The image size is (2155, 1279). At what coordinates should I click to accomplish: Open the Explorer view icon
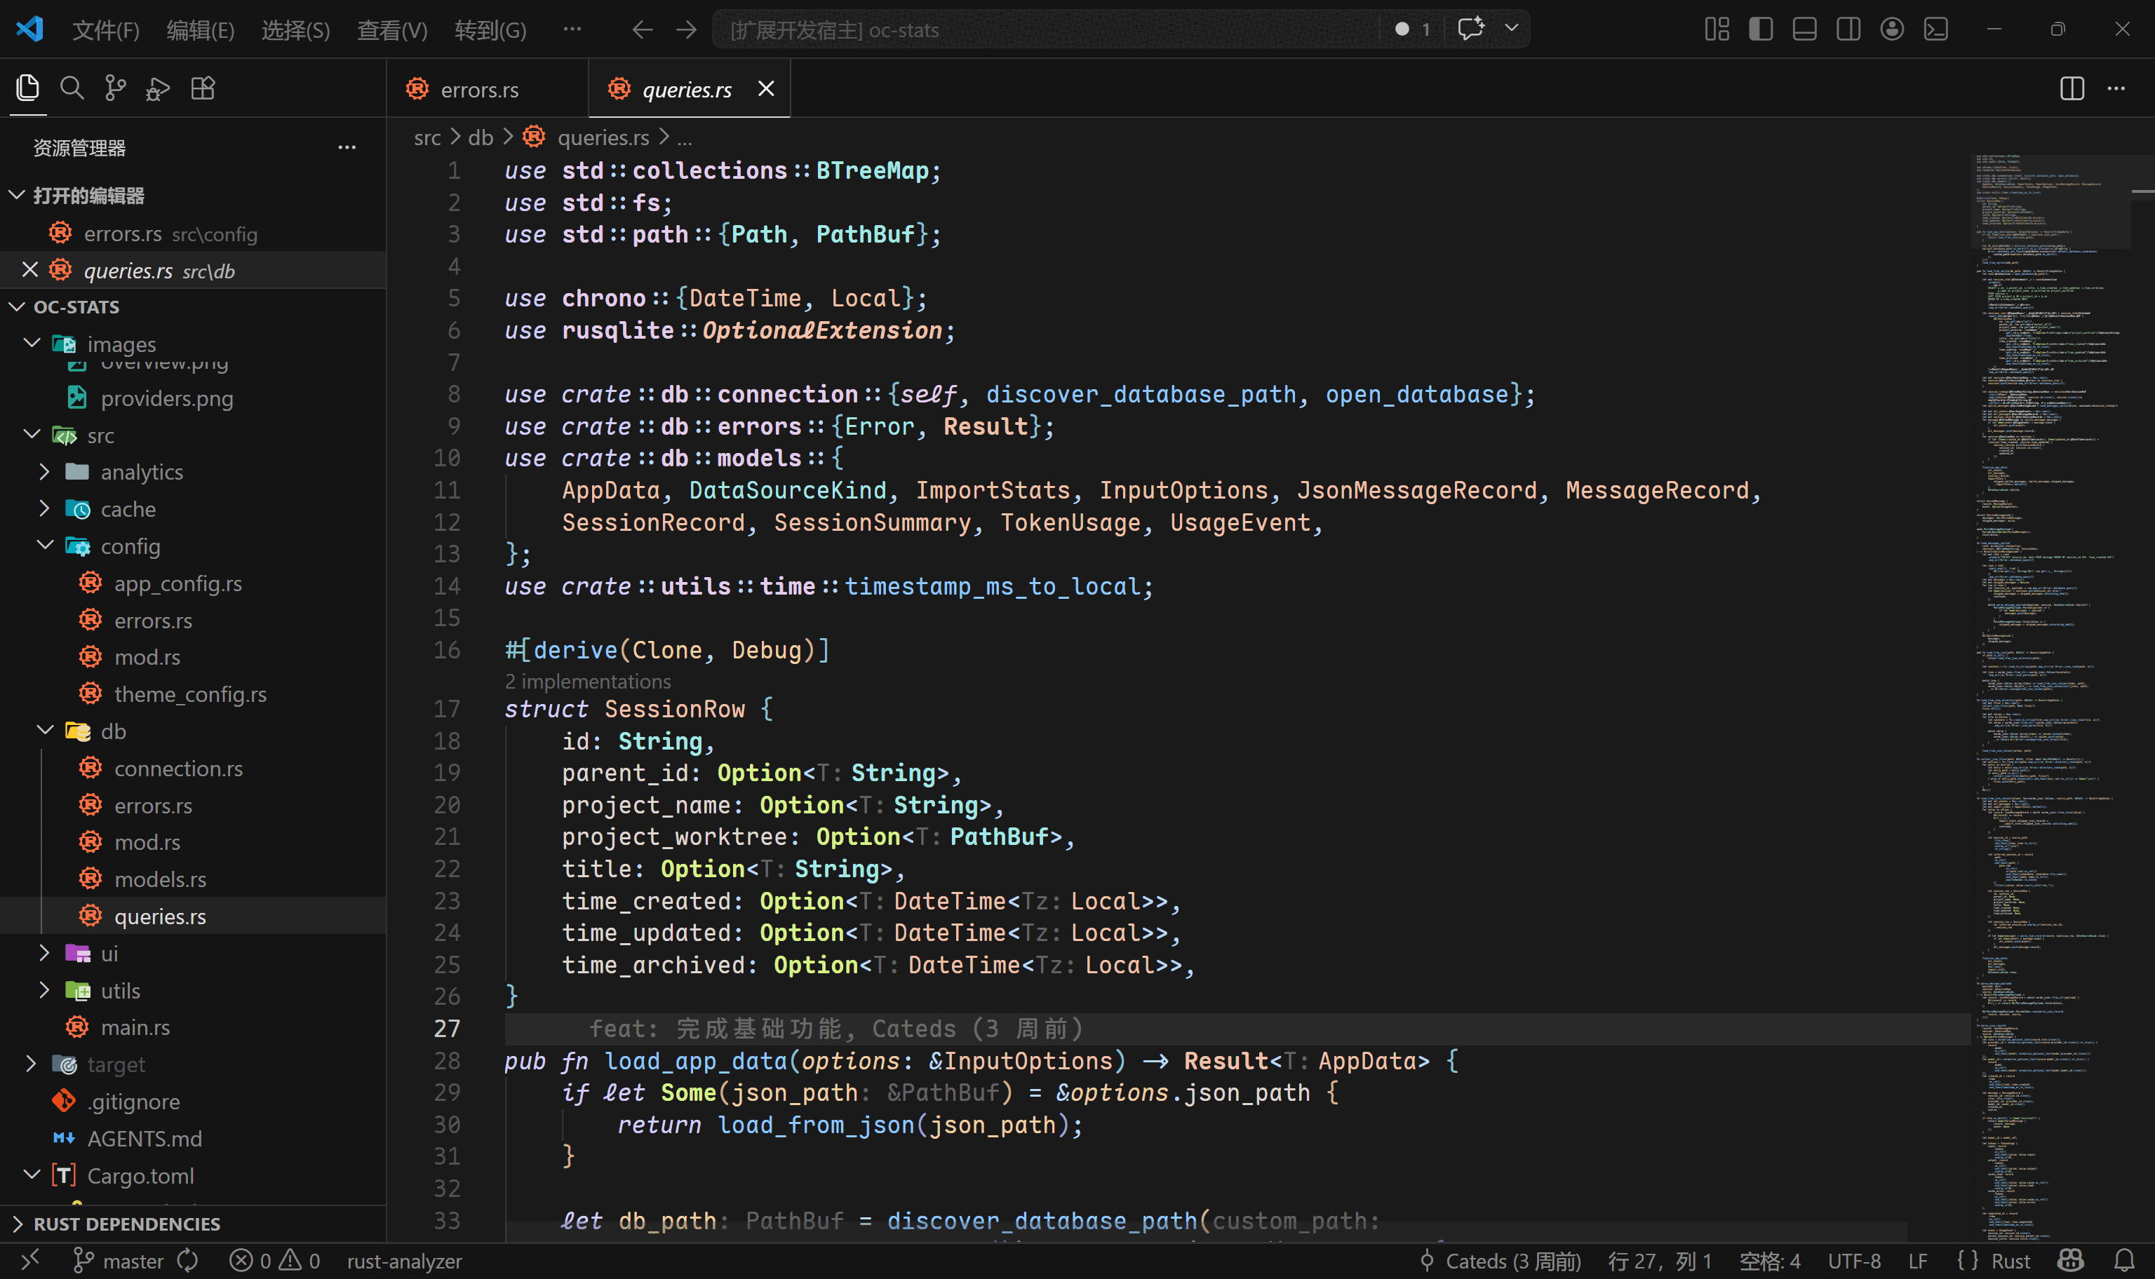[x=27, y=88]
